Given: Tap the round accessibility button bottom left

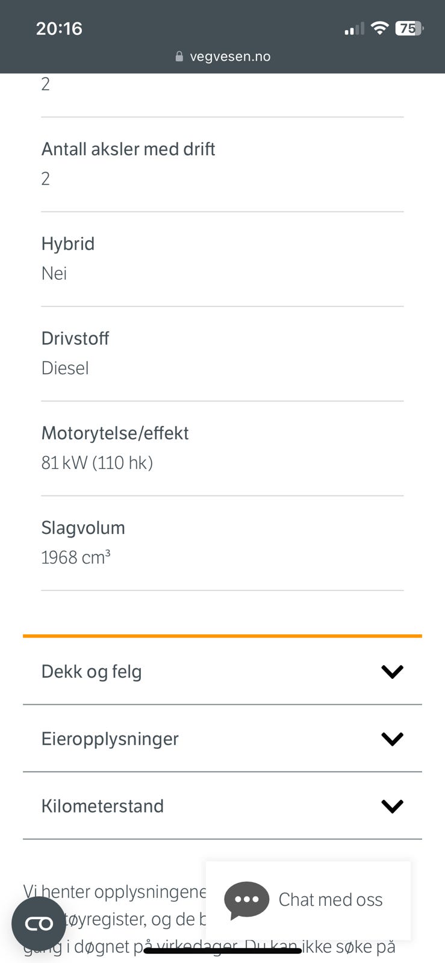Looking at the screenshot, I should 39,924.
